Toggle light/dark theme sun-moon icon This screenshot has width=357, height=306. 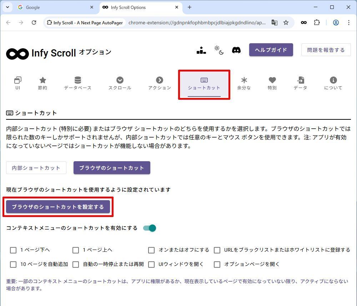click(219, 50)
